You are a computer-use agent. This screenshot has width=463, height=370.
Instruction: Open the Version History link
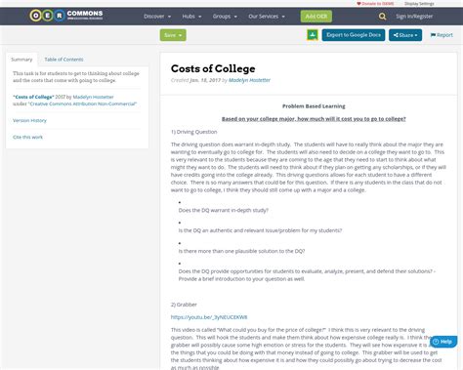click(x=29, y=120)
